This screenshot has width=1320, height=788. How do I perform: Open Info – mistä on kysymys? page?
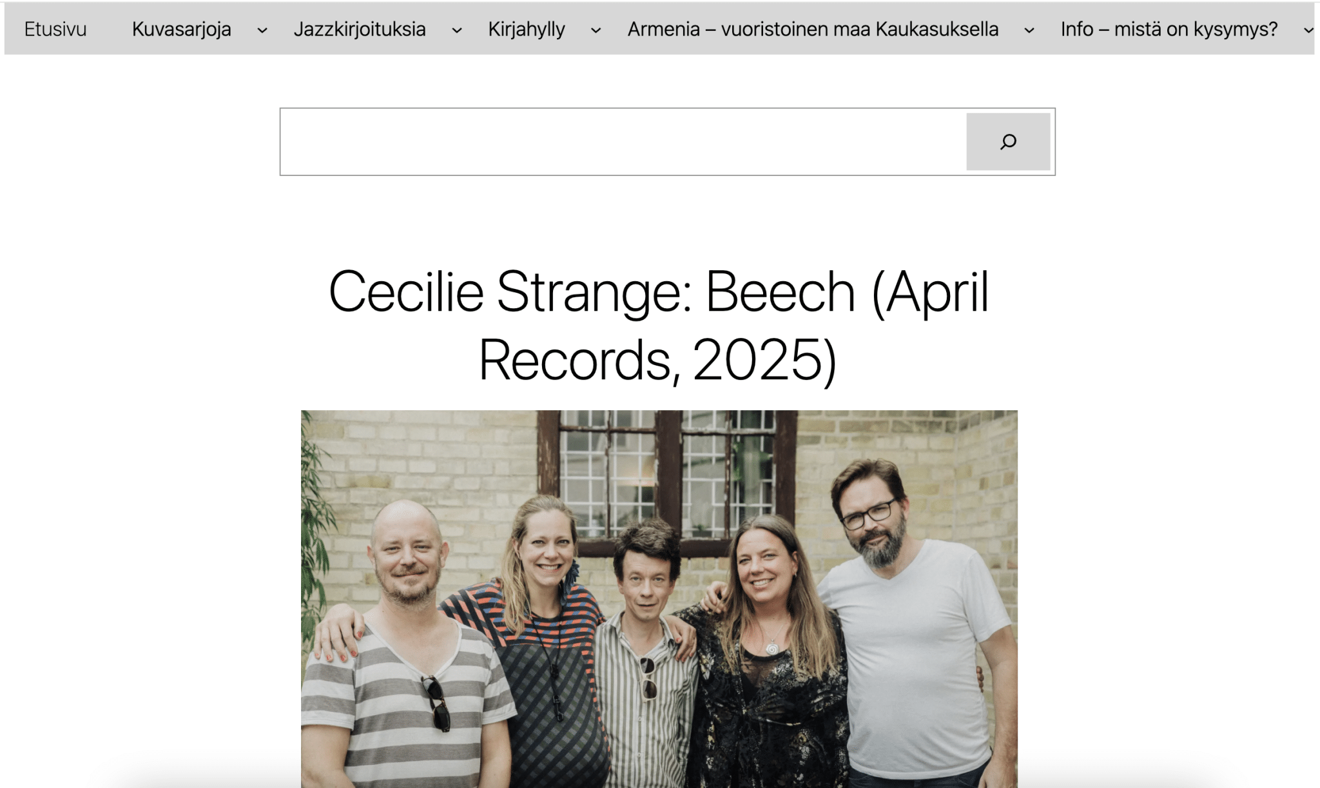tap(1169, 29)
